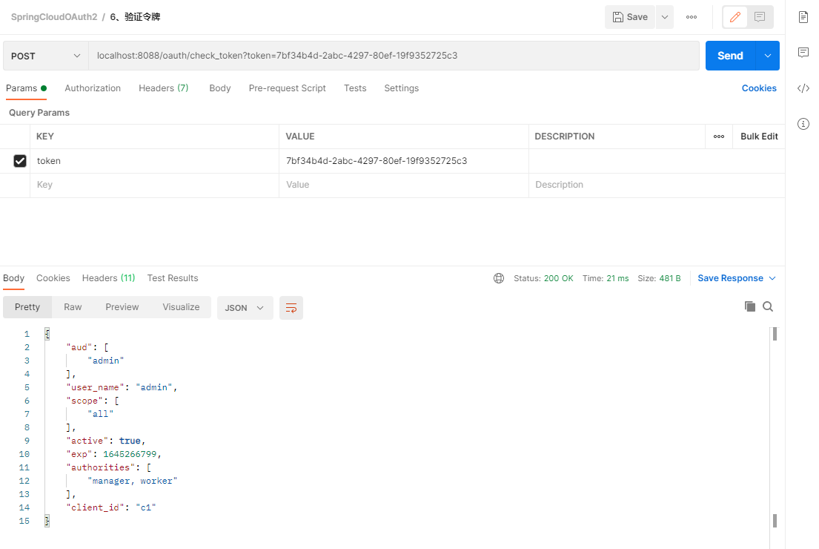Click the "client_id" line in response
The image size is (819, 549).
(110, 507)
